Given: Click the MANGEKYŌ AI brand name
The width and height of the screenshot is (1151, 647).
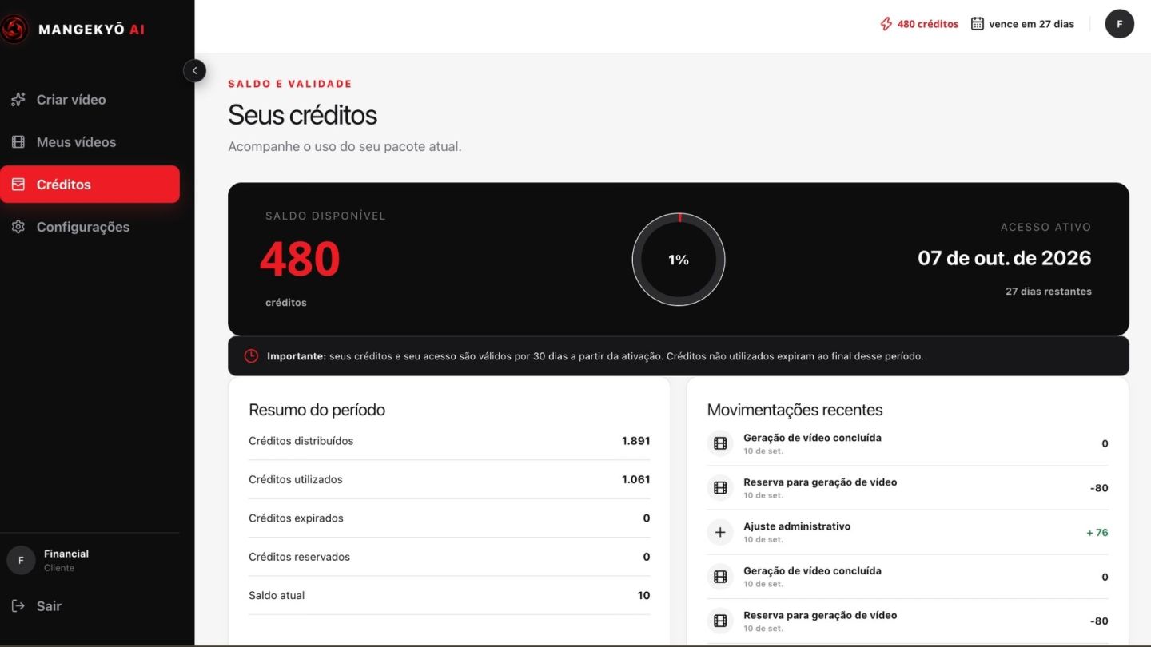Looking at the screenshot, I should click(91, 30).
